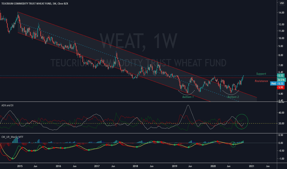
Task: Click the Bottom 1 annotation
Action: coord(188,97)
